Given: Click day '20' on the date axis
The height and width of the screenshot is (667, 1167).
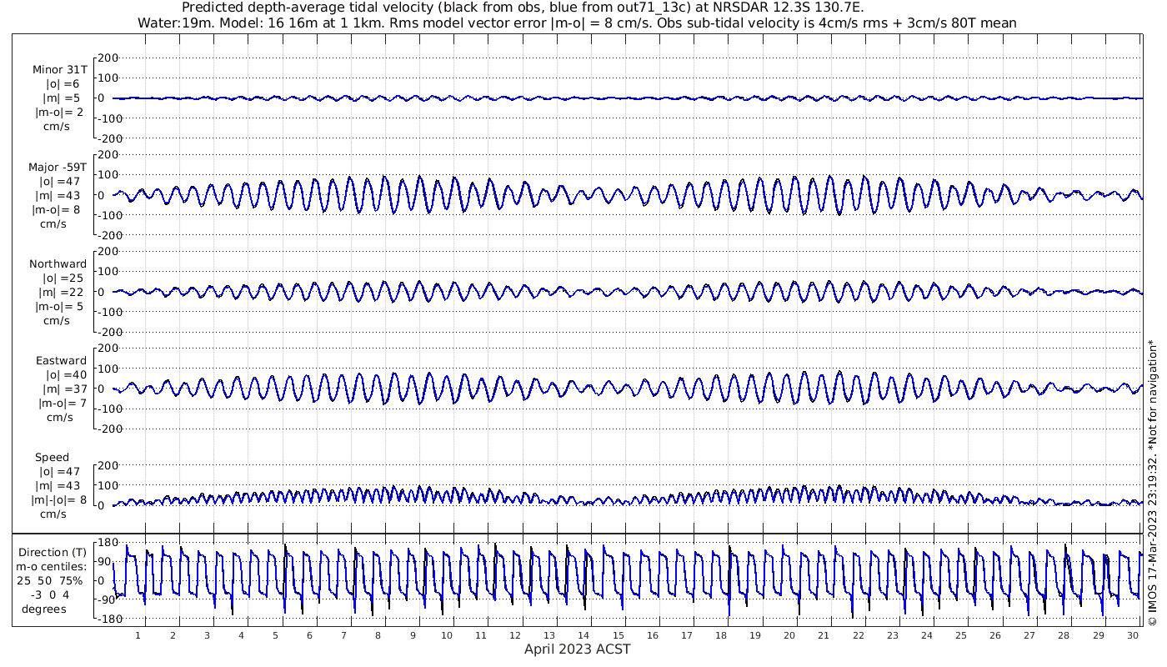Looking at the screenshot, I should (x=789, y=635).
